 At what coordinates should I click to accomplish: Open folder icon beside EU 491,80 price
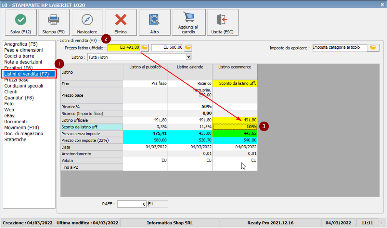[x=145, y=48]
